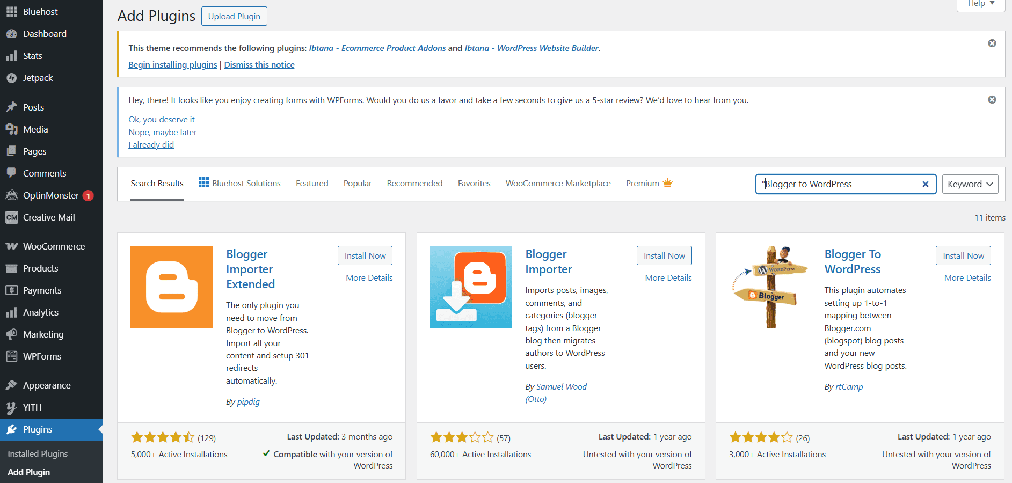1012x483 pixels.
Task: Select the Plugins sidebar icon
Action: click(12, 429)
